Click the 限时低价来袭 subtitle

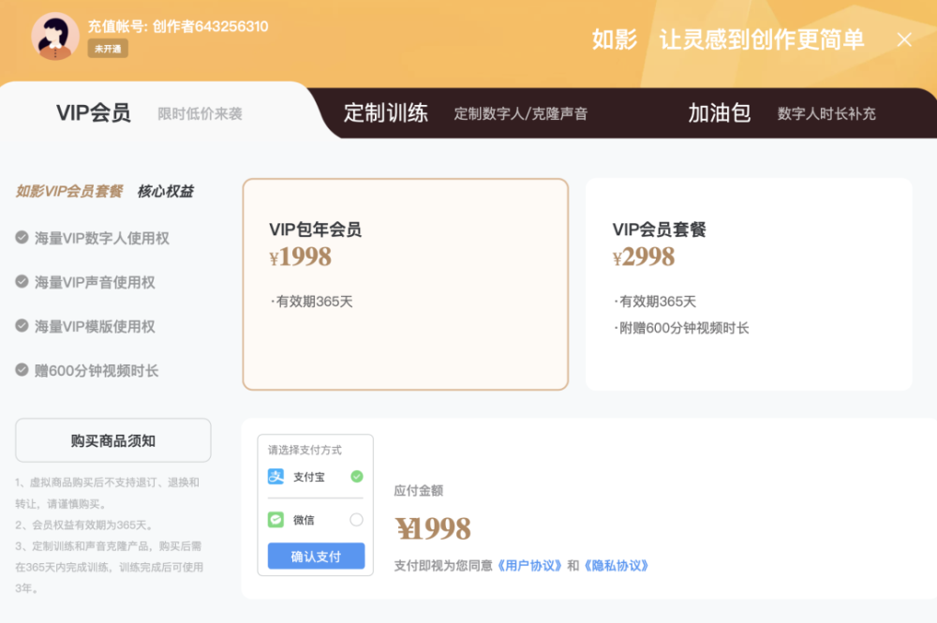[201, 114]
